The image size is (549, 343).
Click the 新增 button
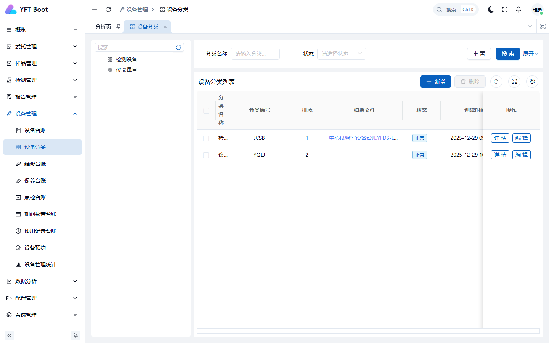[x=436, y=82]
